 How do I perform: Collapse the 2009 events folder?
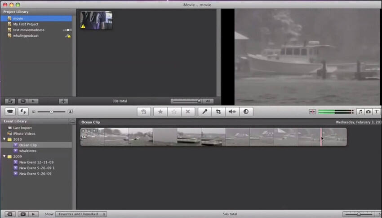point(4,156)
